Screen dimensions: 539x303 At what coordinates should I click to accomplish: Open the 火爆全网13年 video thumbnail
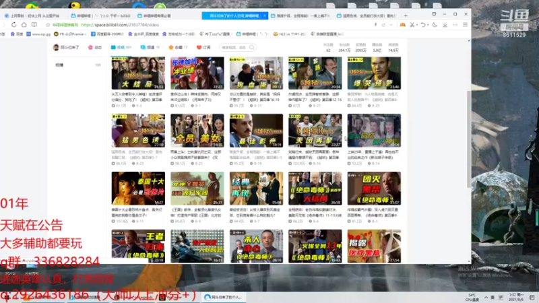click(x=315, y=246)
